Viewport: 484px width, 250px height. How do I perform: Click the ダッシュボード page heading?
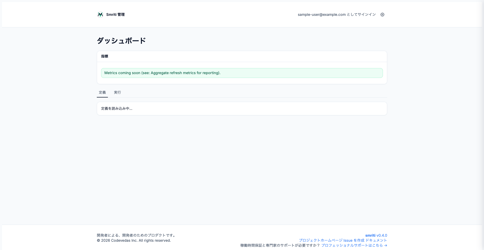pos(121,41)
